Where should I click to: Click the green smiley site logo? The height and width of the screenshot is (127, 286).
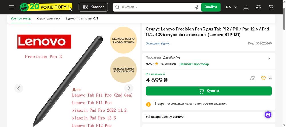click(26, 7)
